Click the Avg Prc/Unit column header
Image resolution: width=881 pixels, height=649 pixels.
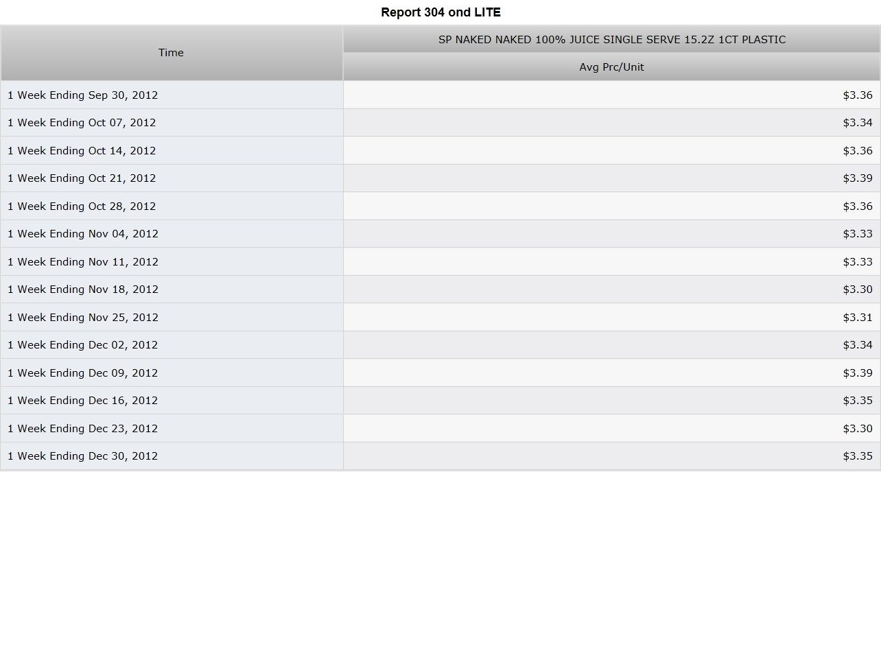(612, 67)
